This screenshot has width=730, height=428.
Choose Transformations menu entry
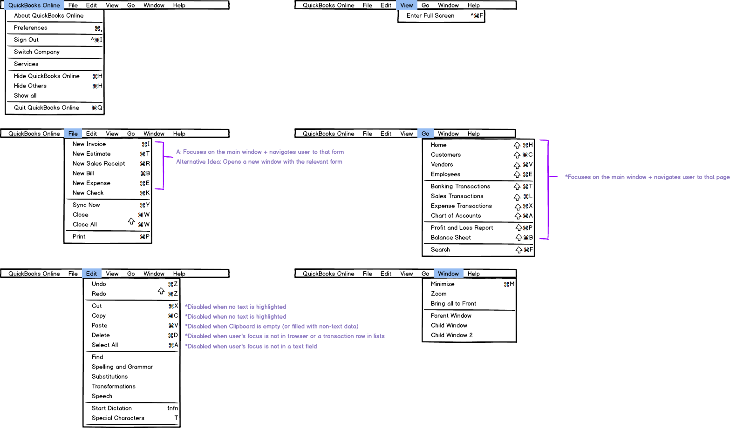(x=131, y=386)
